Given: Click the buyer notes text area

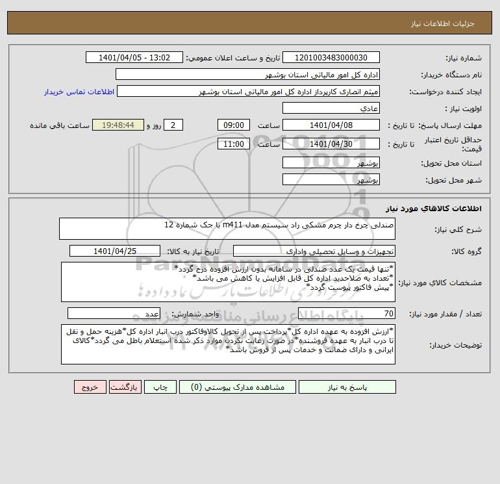Looking at the screenshot, I should click(228, 344).
